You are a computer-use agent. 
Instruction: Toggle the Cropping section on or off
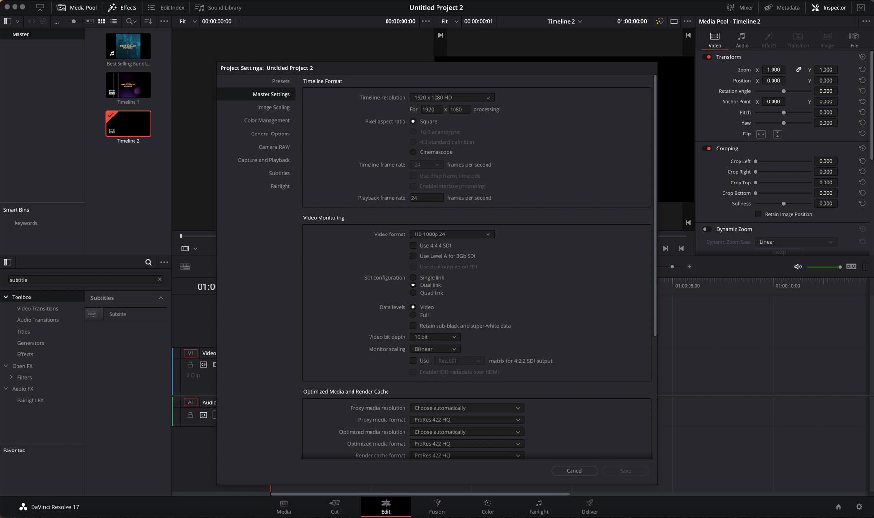point(707,148)
